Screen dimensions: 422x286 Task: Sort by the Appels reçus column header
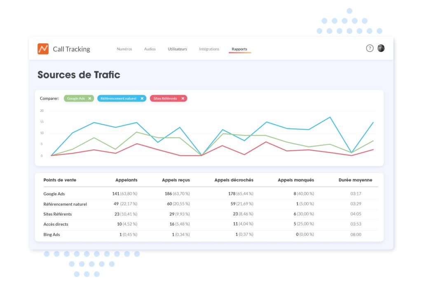point(176,180)
